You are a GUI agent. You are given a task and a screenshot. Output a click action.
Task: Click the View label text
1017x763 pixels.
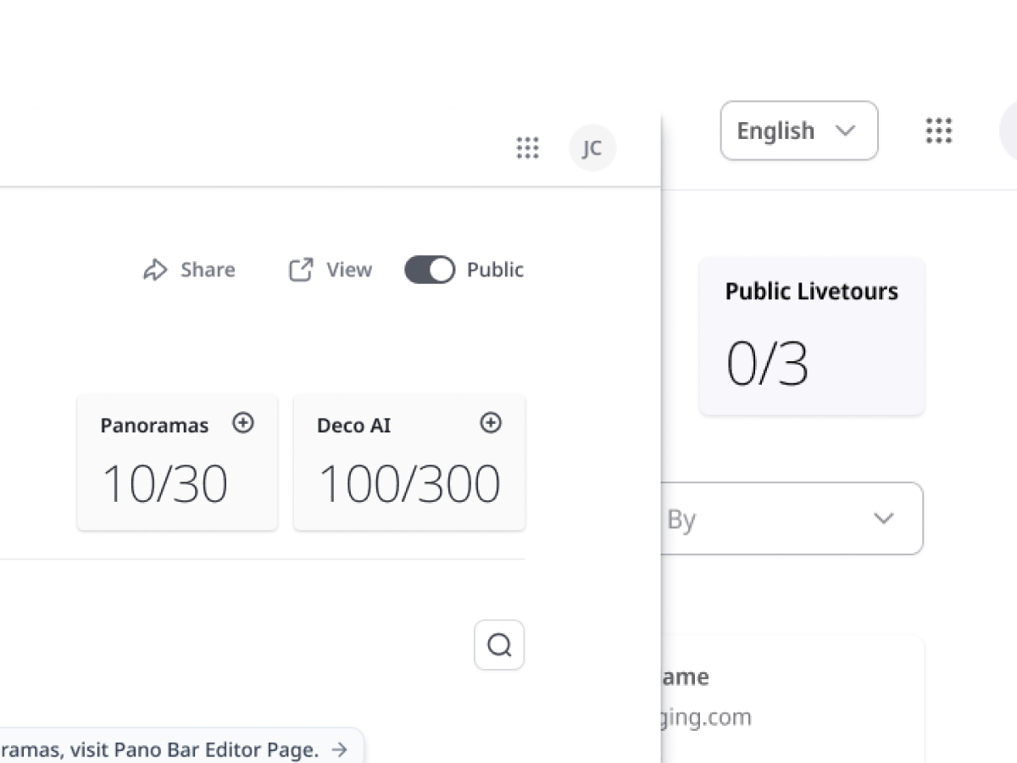(x=349, y=270)
